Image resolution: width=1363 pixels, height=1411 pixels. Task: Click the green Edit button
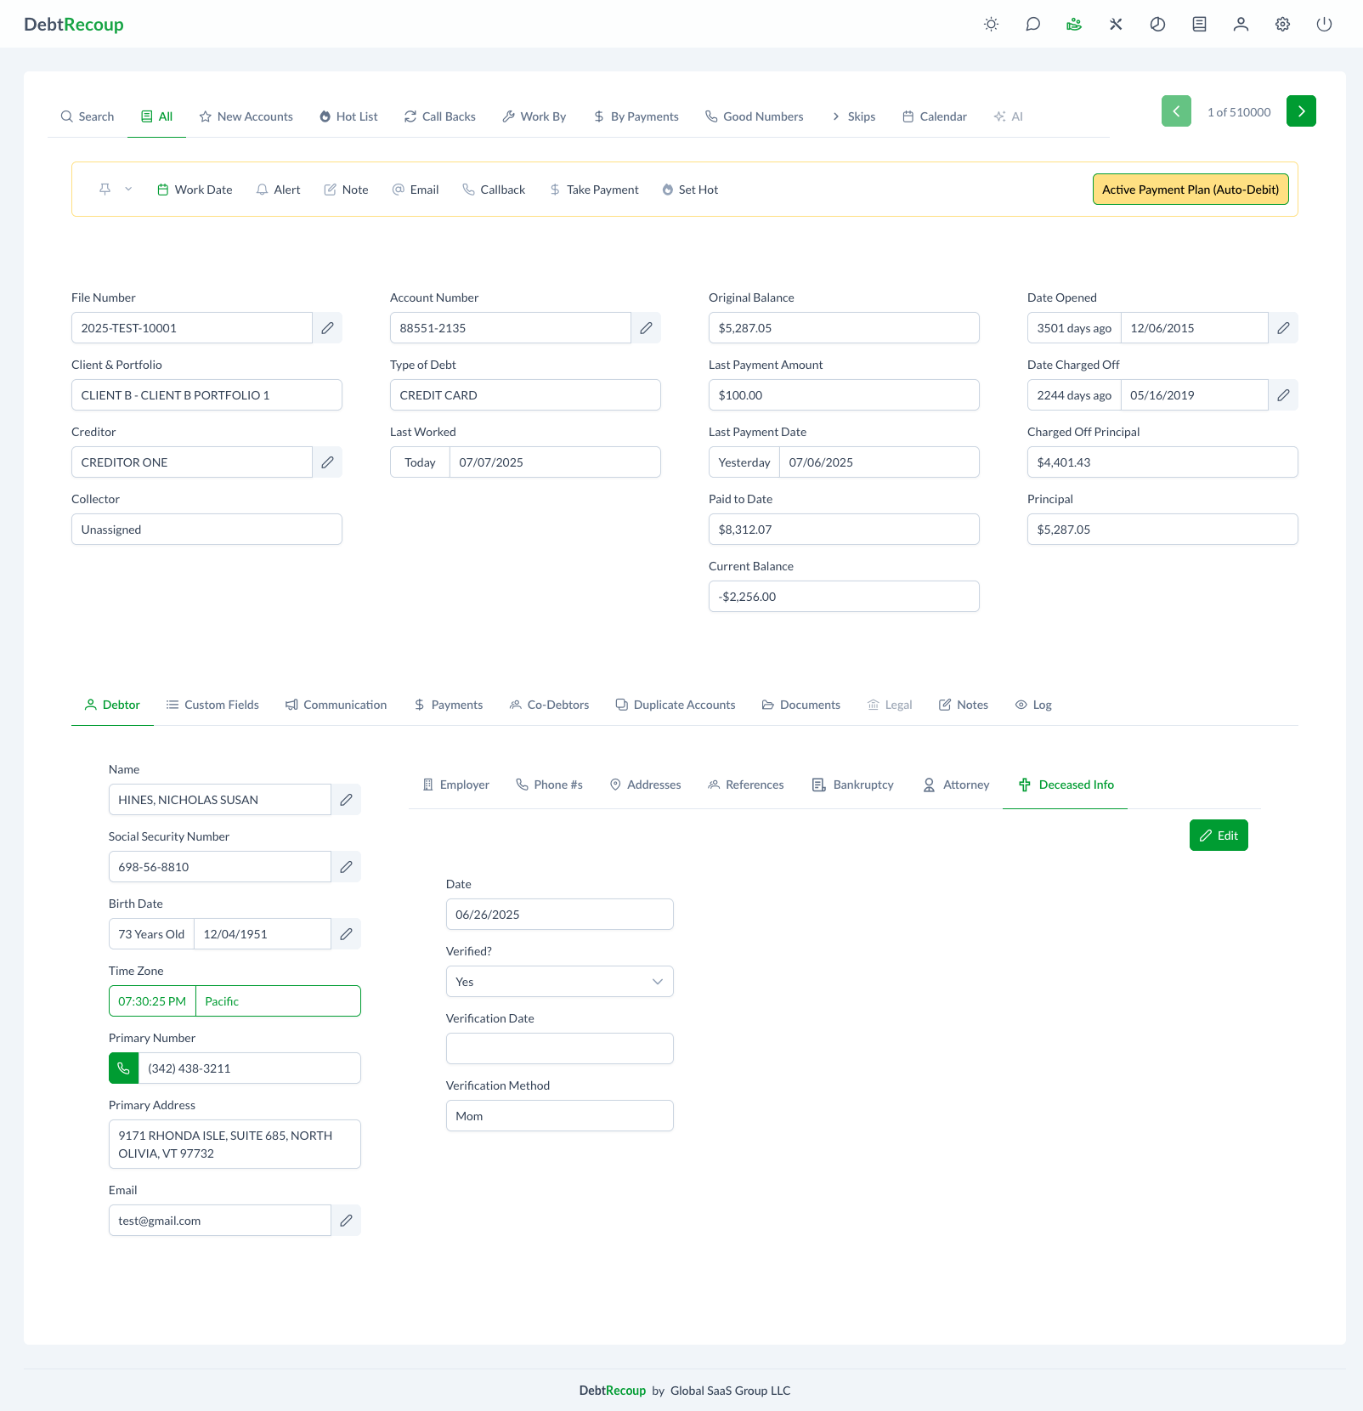click(x=1219, y=836)
